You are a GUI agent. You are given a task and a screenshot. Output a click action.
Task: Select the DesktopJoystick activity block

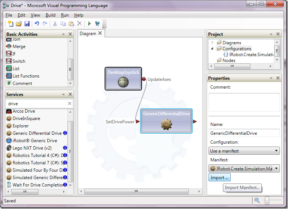(123, 79)
